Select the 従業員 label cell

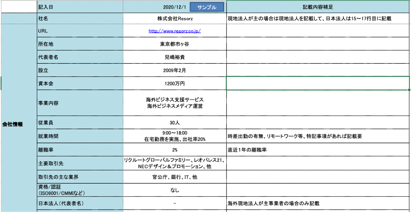[x=80, y=122]
